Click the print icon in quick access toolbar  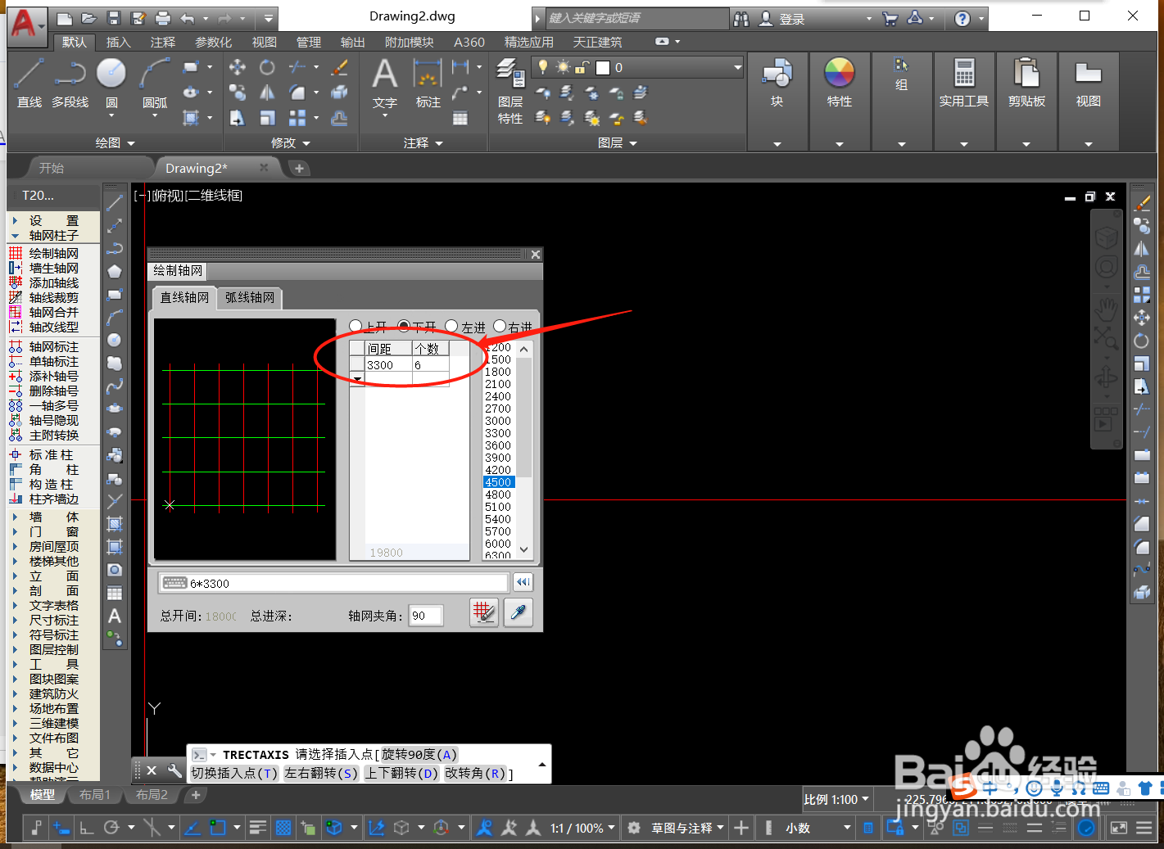click(163, 18)
